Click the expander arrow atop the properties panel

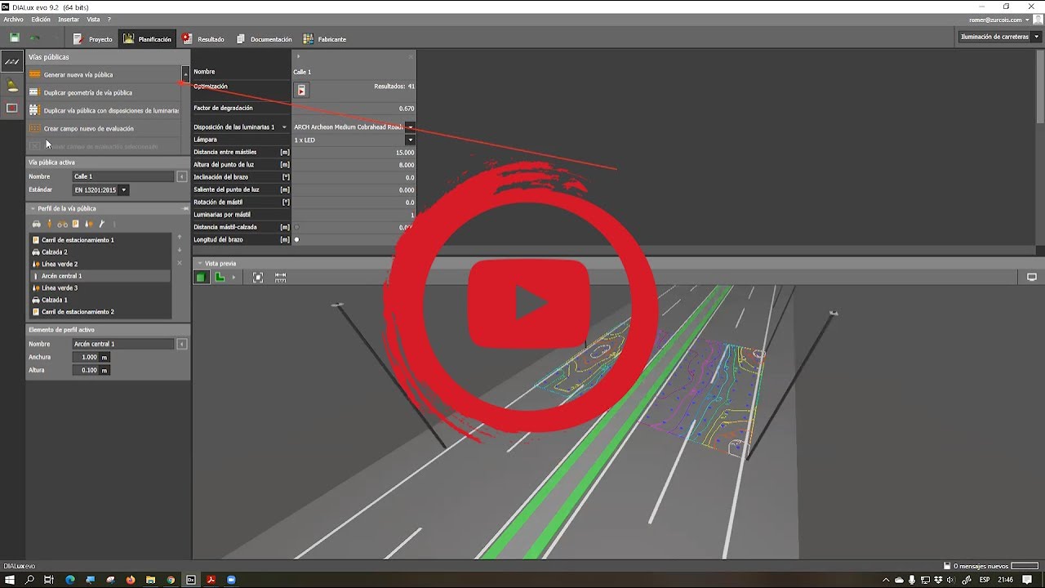click(x=298, y=56)
